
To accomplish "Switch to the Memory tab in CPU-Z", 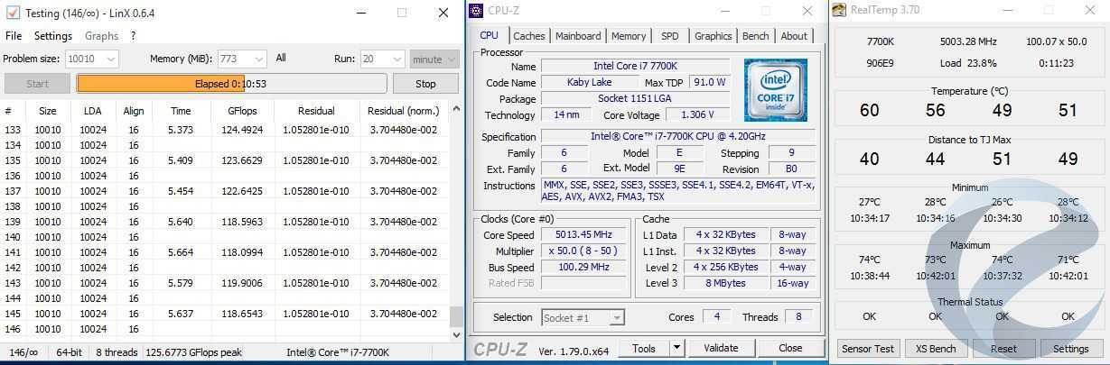I will 628,36.
